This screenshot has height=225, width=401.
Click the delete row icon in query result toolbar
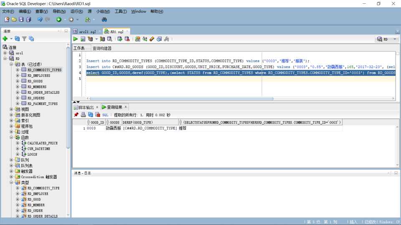click(98, 115)
